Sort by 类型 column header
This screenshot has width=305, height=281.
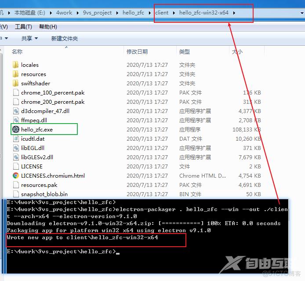185,52
